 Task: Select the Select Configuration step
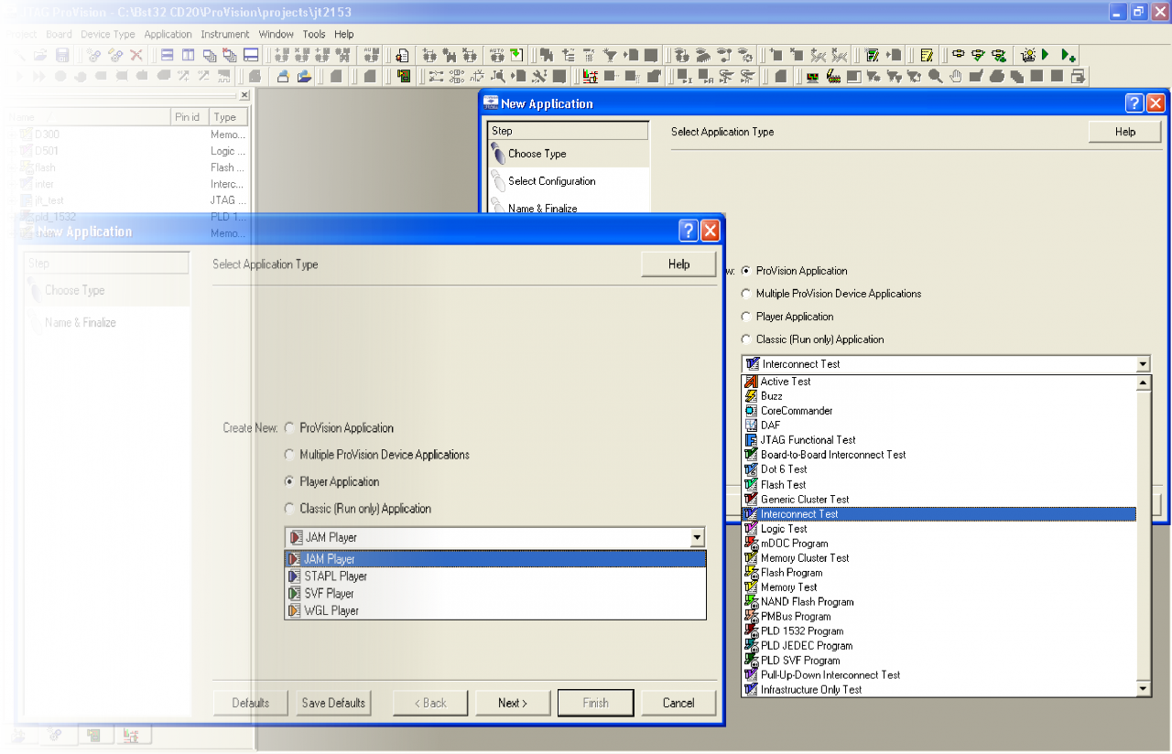click(x=568, y=181)
